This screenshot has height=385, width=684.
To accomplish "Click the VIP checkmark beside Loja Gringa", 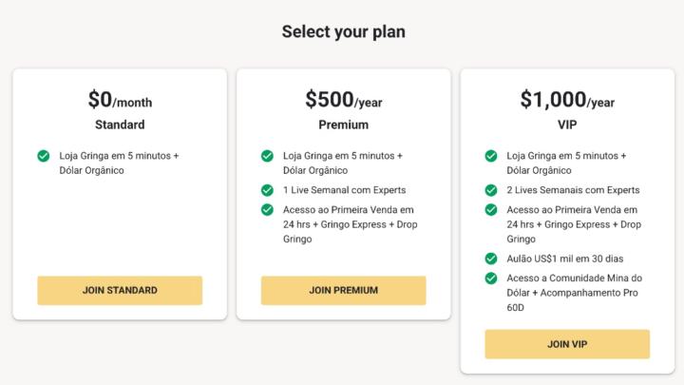I will click(491, 156).
